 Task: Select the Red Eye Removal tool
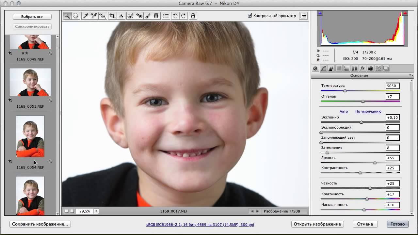pyautogui.click(x=139, y=16)
